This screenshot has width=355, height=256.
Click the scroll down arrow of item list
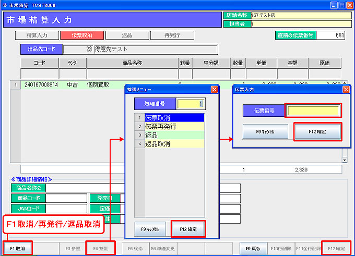tap(345, 160)
